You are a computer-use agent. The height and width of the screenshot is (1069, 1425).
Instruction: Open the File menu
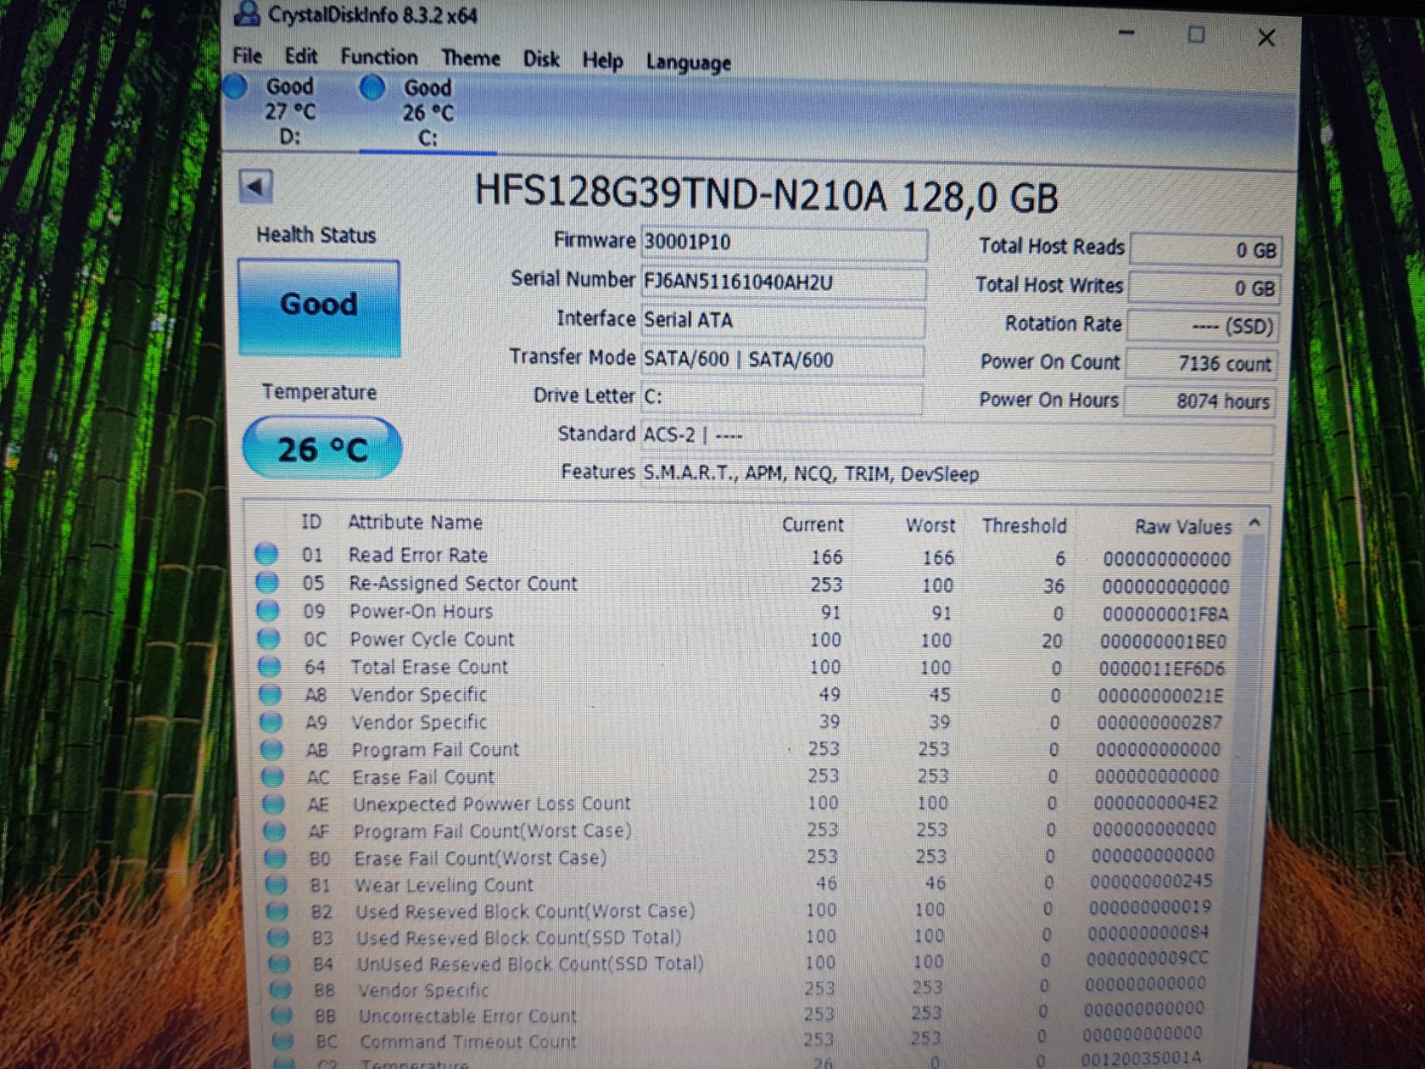(247, 56)
